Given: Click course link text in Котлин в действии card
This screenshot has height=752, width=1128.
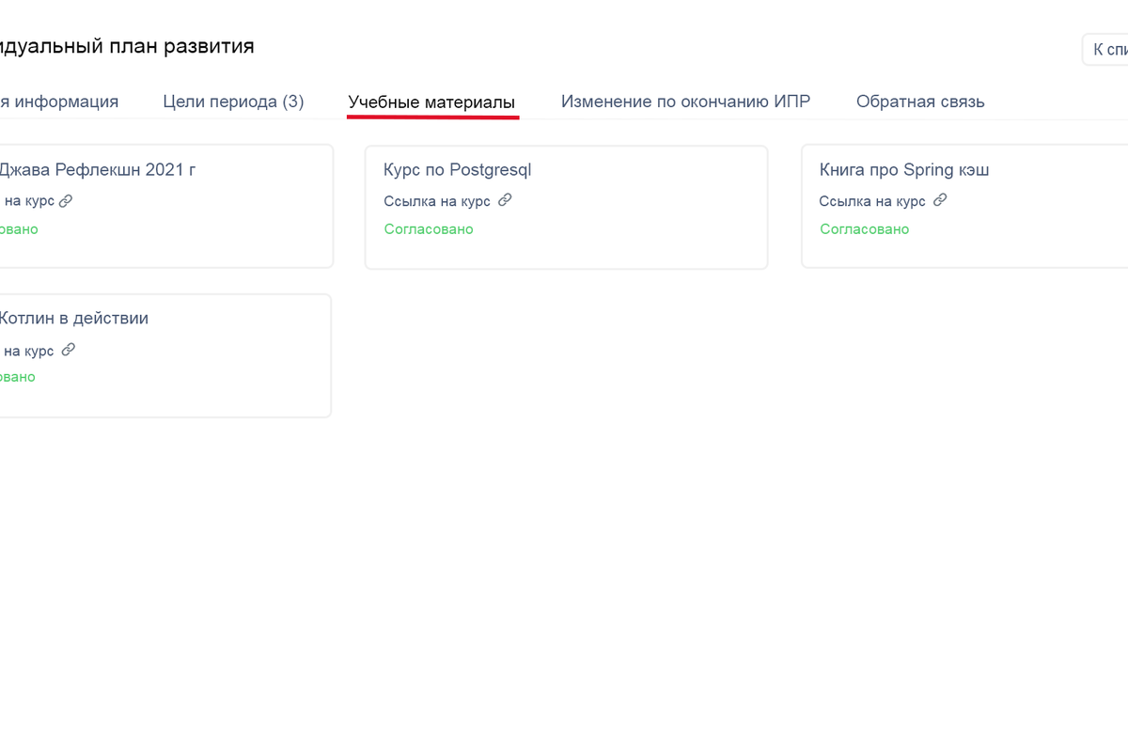Looking at the screenshot, I should click(28, 351).
